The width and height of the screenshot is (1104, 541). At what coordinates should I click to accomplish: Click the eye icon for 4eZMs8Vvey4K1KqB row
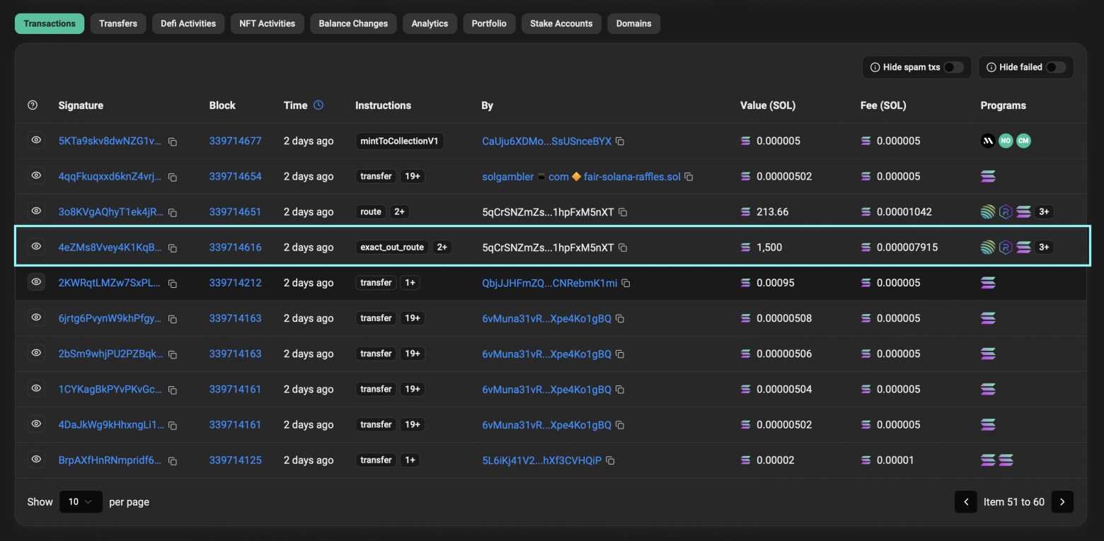[35, 247]
